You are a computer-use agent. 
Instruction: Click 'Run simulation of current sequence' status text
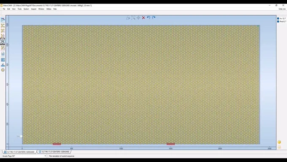coord(62,156)
